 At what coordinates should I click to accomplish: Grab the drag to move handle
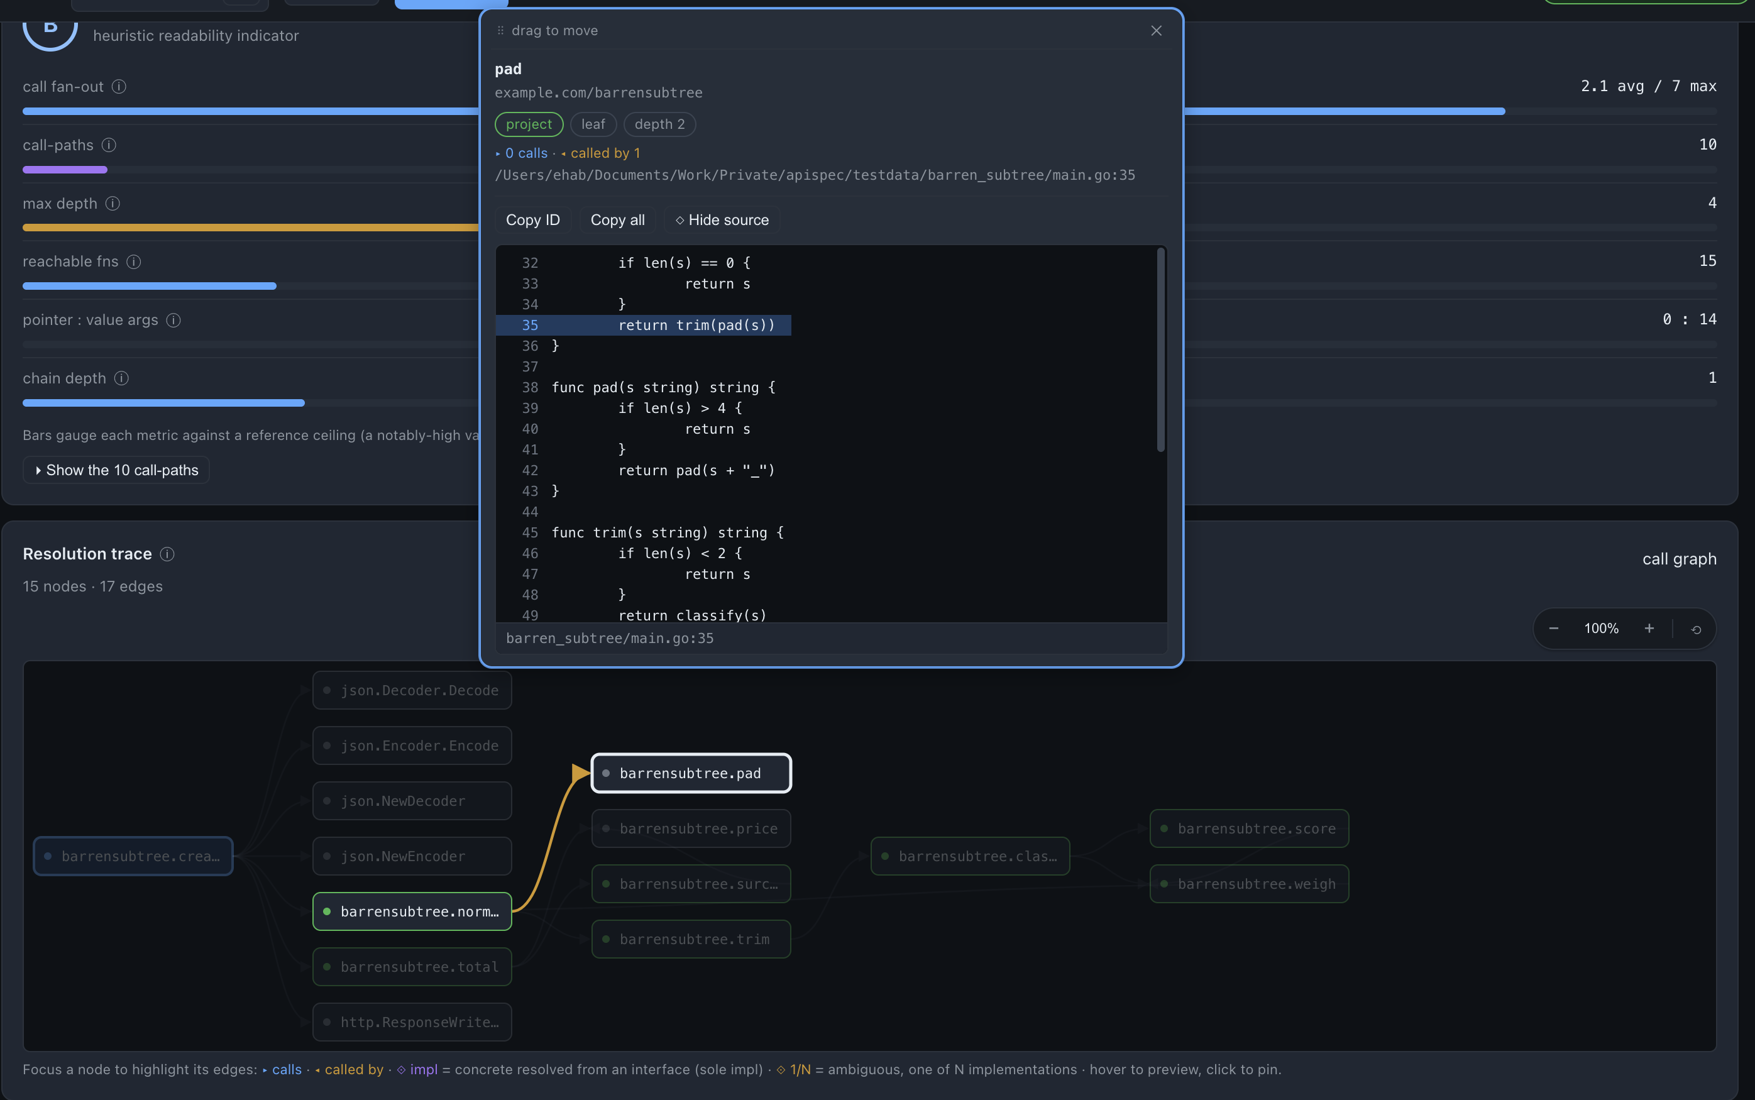547,31
